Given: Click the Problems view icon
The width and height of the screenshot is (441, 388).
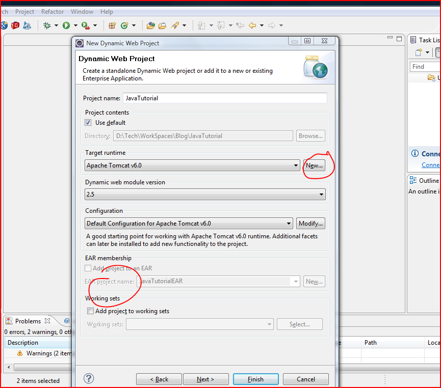Looking at the screenshot, I should tap(9, 321).
